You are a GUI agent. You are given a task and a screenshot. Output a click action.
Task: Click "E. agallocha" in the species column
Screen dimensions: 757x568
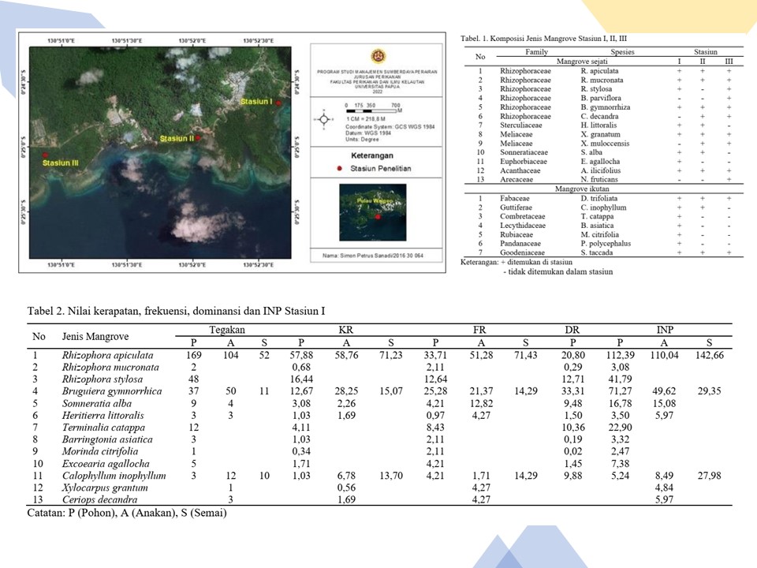[x=600, y=161]
